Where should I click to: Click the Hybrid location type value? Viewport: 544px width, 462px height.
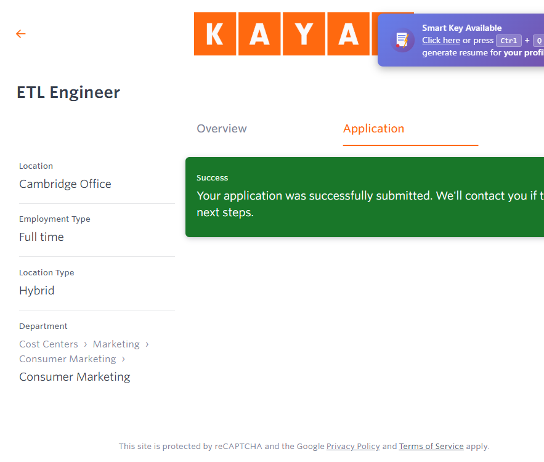[x=37, y=291]
